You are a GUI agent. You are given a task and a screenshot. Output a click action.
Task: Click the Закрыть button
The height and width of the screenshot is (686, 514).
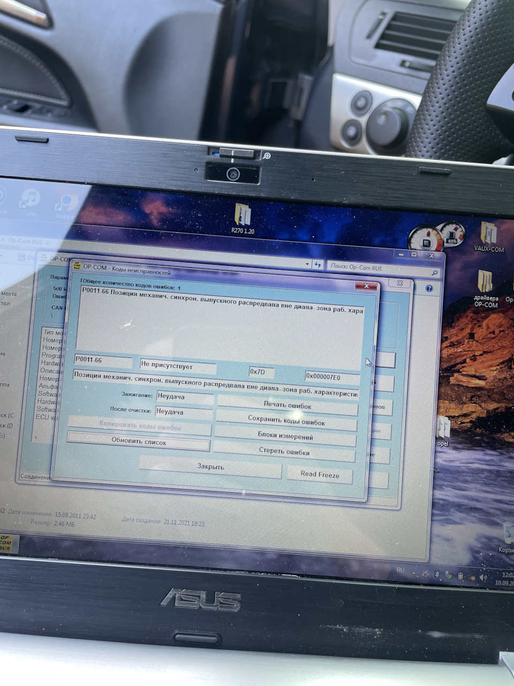pos(210,467)
